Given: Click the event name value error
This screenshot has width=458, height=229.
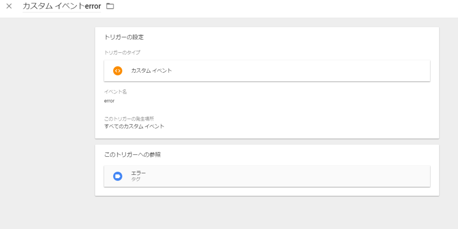Looking at the screenshot, I should [109, 101].
